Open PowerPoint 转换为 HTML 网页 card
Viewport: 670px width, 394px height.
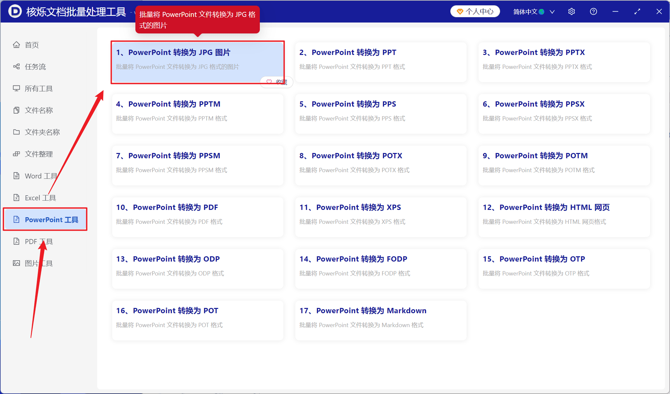coord(564,217)
